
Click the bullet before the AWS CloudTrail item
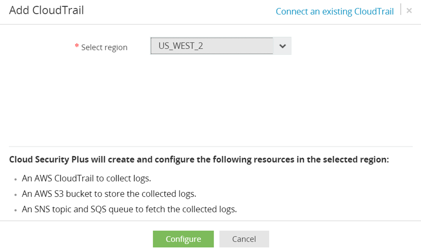[x=15, y=180]
